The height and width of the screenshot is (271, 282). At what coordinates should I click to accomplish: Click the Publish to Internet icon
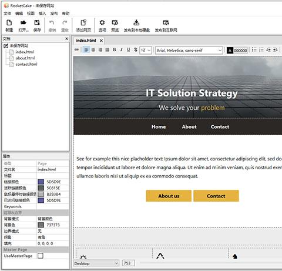point(166,23)
